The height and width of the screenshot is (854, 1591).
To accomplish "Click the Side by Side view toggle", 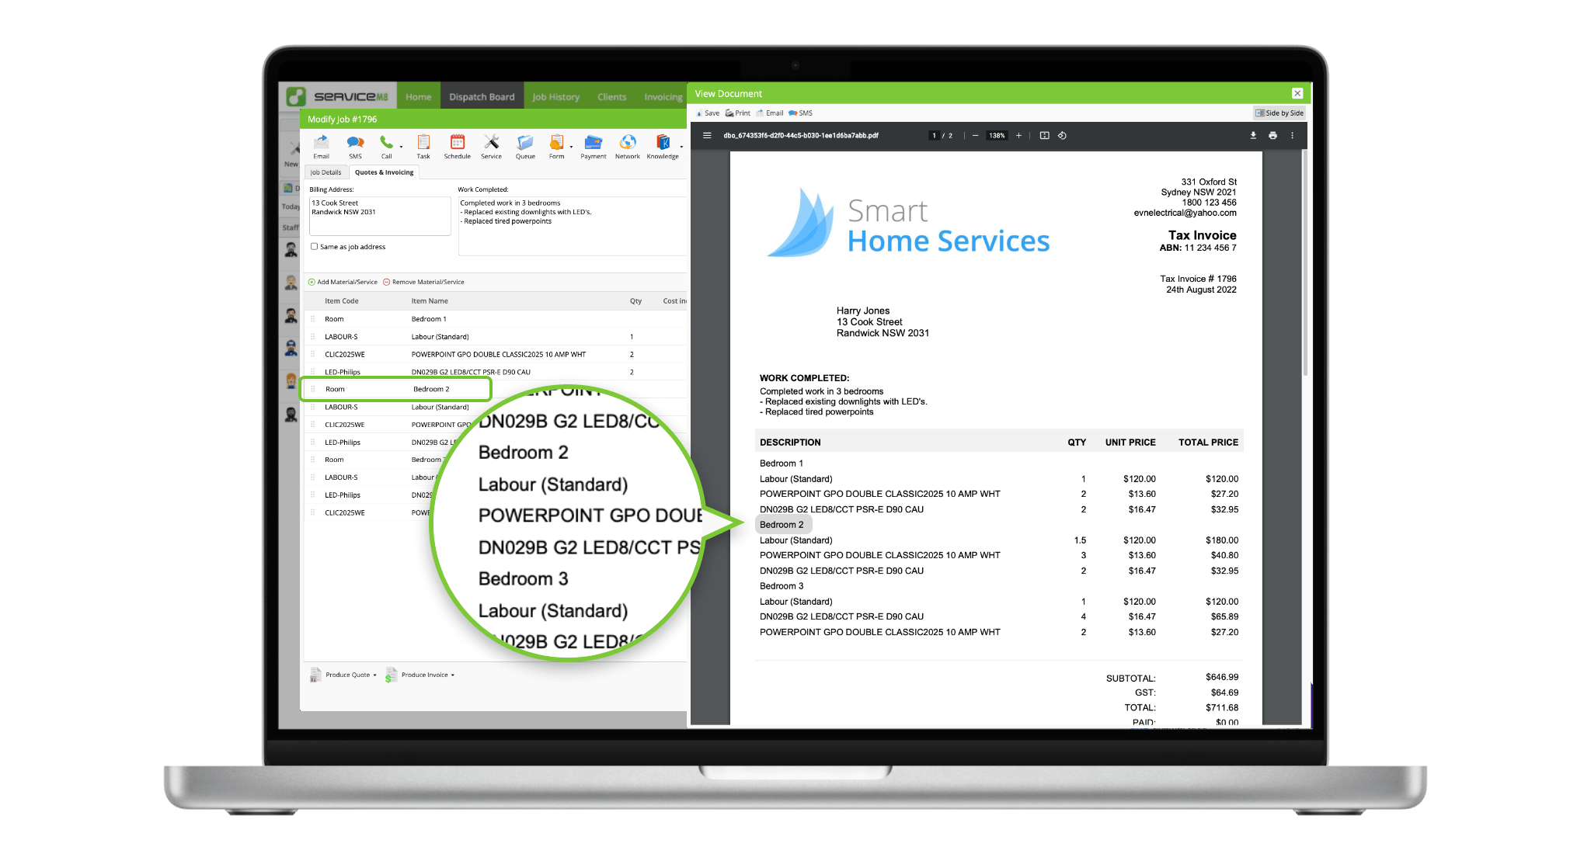I will click(1276, 113).
